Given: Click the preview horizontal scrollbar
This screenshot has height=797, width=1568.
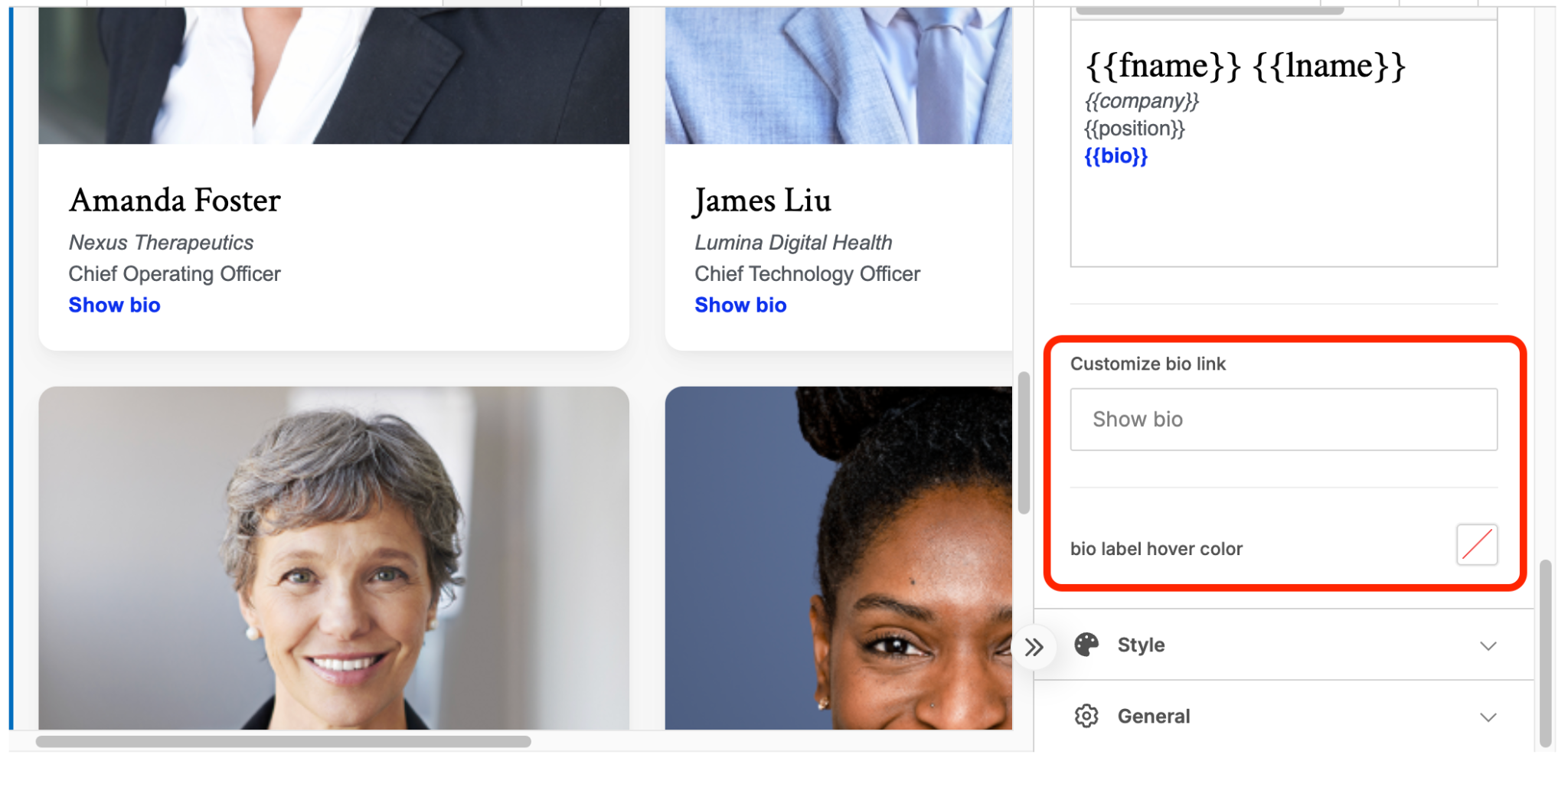Looking at the screenshot, I should 283,741.
